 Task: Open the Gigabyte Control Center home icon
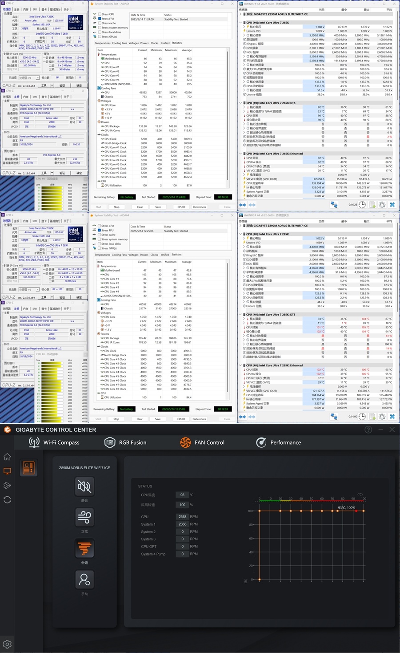point(7,457)
